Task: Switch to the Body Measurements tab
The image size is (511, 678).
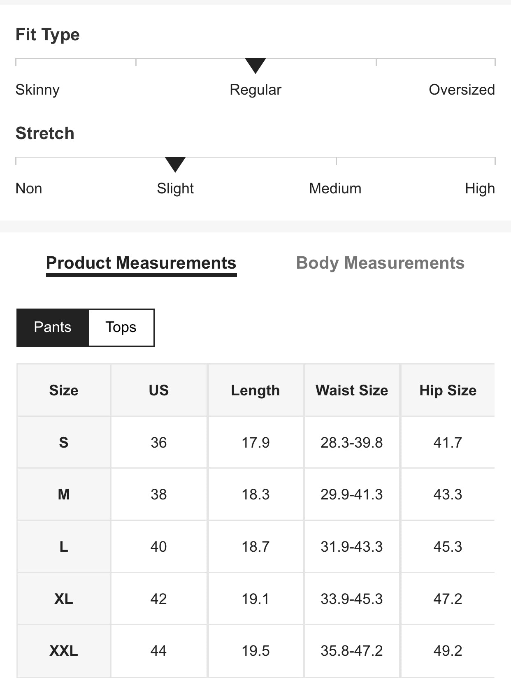Action: click(x=380, y=263)
